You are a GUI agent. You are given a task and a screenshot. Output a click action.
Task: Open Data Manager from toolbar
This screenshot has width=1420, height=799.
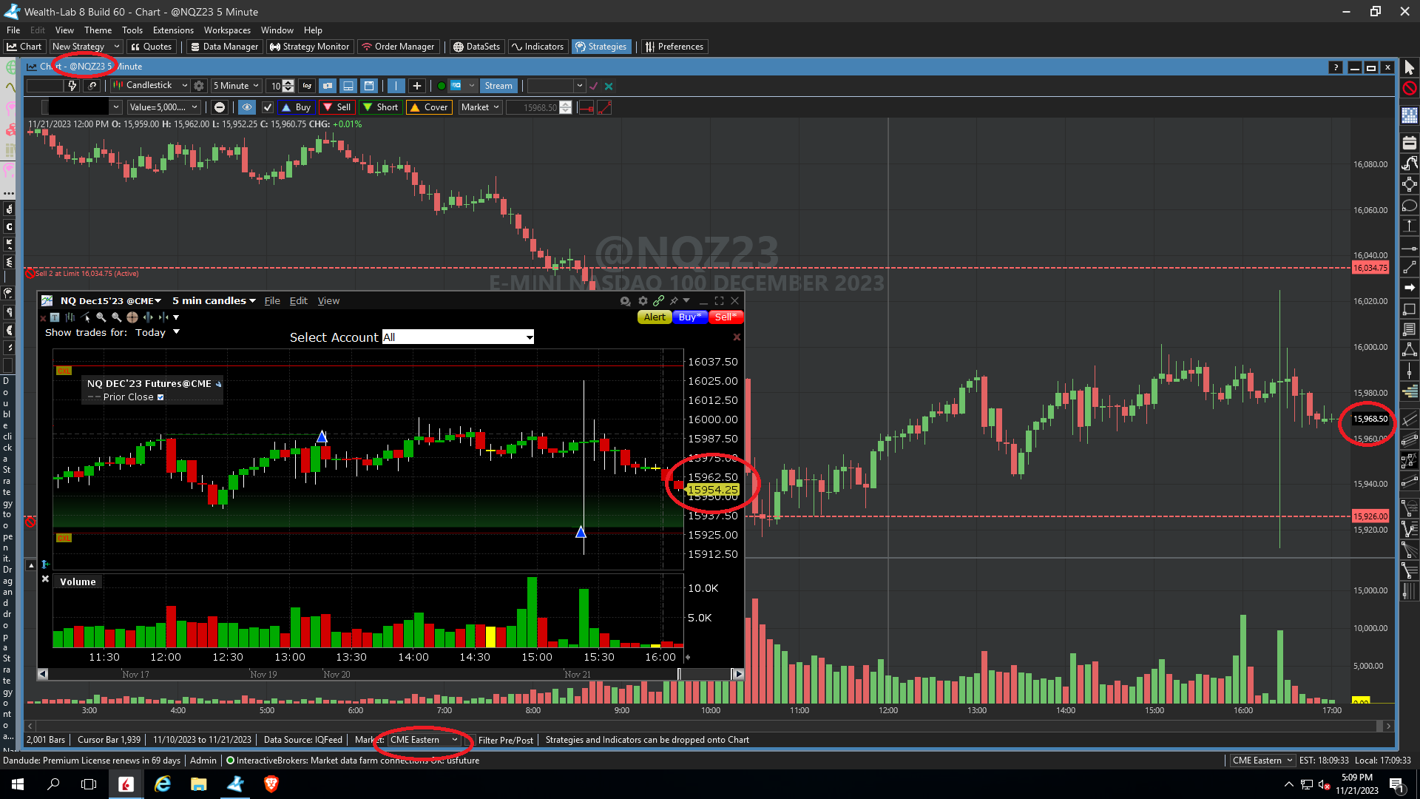(224, 47)
